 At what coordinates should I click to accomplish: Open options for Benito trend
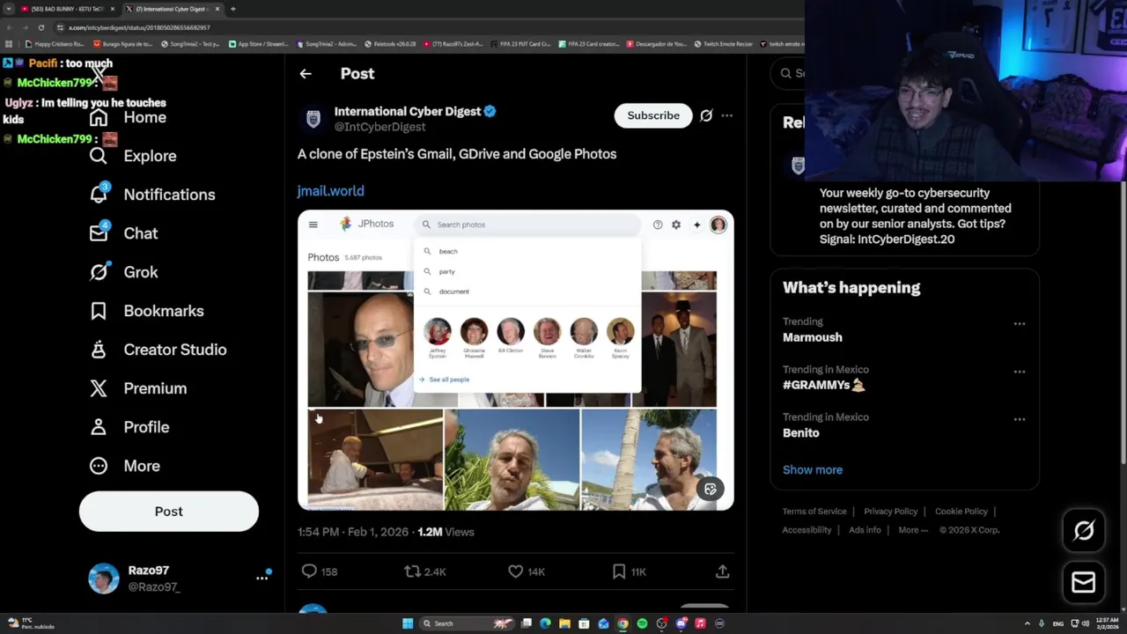[1020, 419]
